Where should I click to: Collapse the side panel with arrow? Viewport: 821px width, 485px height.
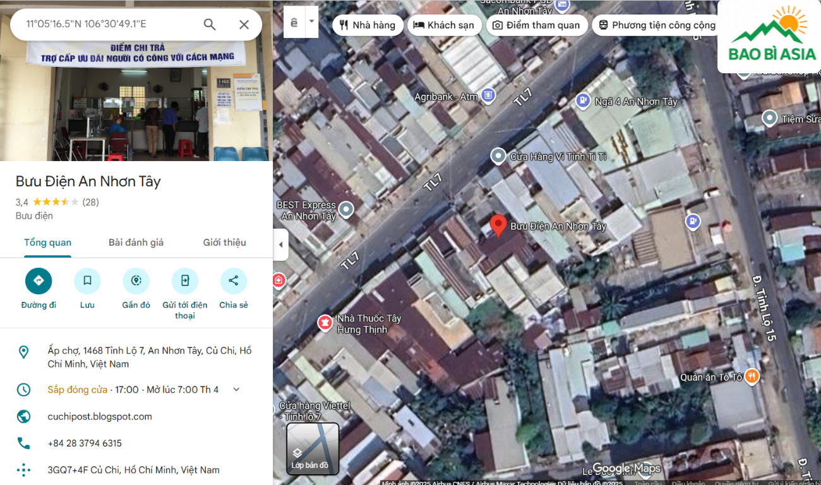click(280, 245)
